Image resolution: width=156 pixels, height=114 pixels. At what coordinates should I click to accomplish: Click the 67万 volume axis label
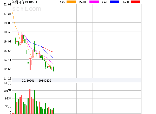pos(8,98)
